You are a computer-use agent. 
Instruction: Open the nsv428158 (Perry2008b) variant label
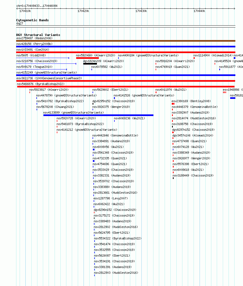point(34,44)
